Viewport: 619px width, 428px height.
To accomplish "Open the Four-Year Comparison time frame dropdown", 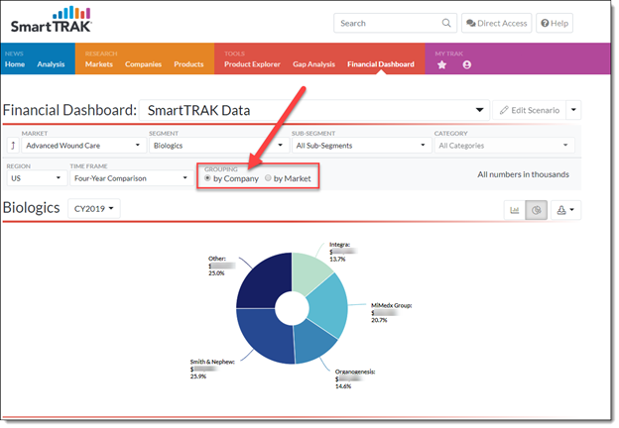I will click(x=131, y=178).
